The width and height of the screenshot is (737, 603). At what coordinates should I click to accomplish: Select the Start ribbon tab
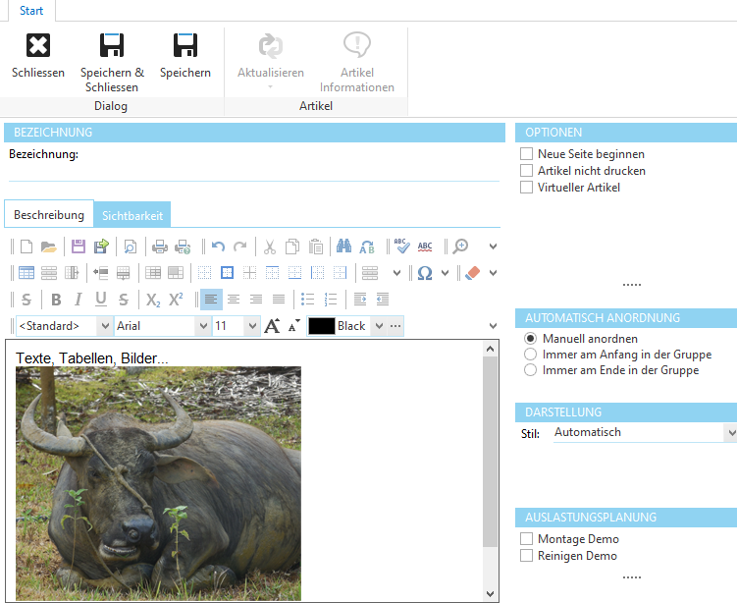tap(32, 11)
